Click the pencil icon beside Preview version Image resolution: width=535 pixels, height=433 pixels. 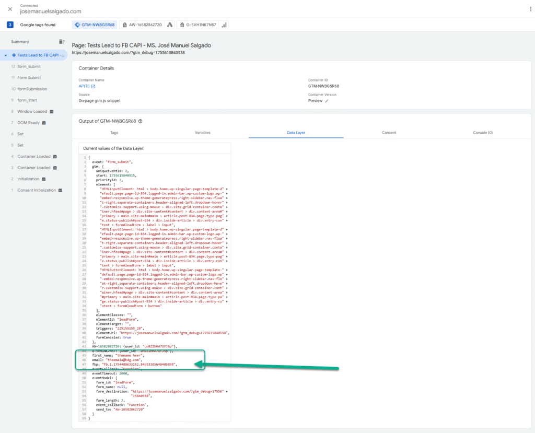(x=327, y=101)
